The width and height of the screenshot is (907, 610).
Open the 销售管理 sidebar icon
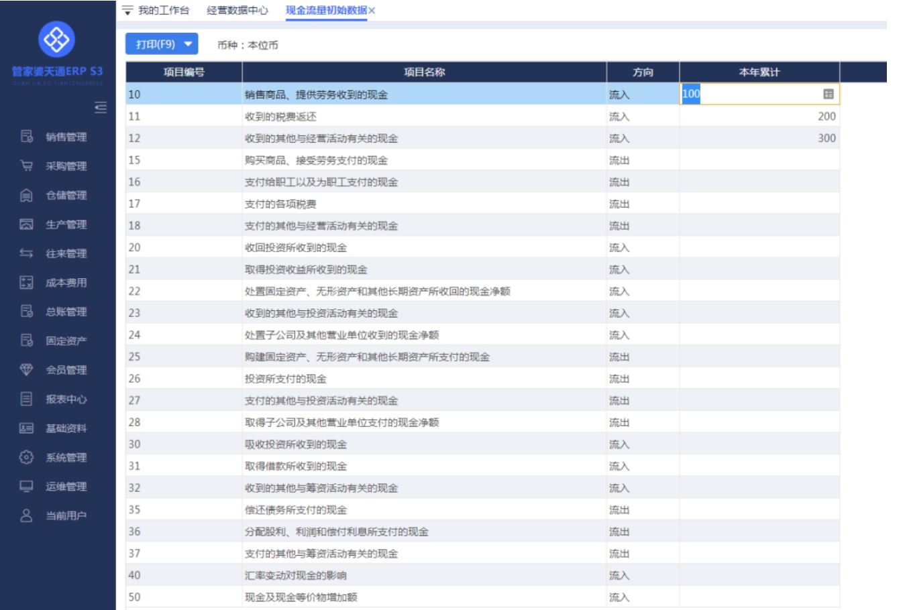point(26,137)
